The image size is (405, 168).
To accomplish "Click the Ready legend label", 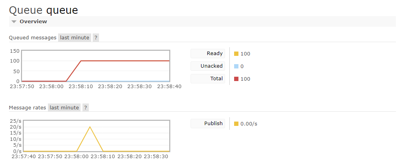I will click(x=208, y=54).
